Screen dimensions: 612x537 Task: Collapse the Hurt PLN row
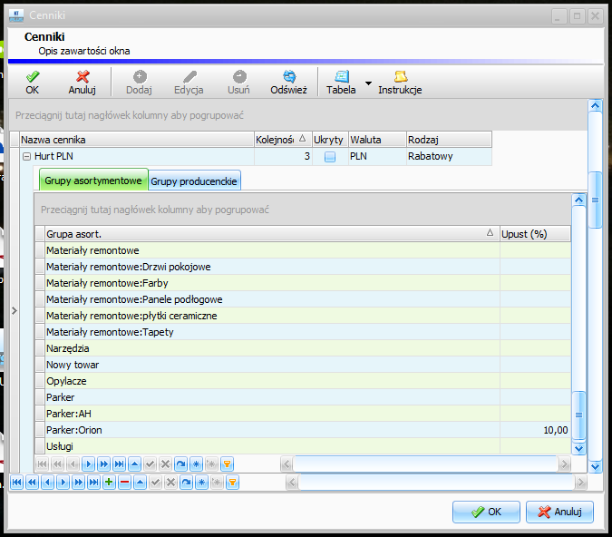click(x=26, y=157)
